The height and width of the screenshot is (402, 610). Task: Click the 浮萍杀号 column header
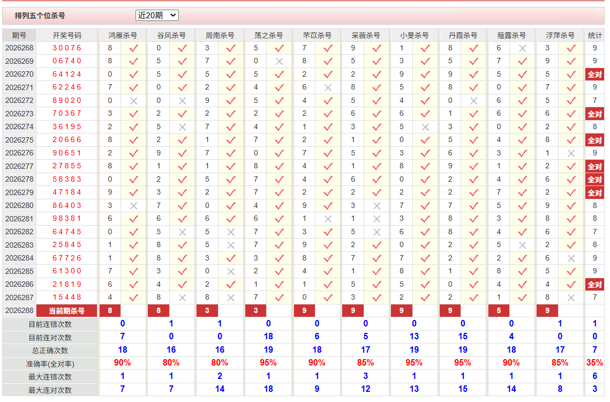[x=560, y=35]
